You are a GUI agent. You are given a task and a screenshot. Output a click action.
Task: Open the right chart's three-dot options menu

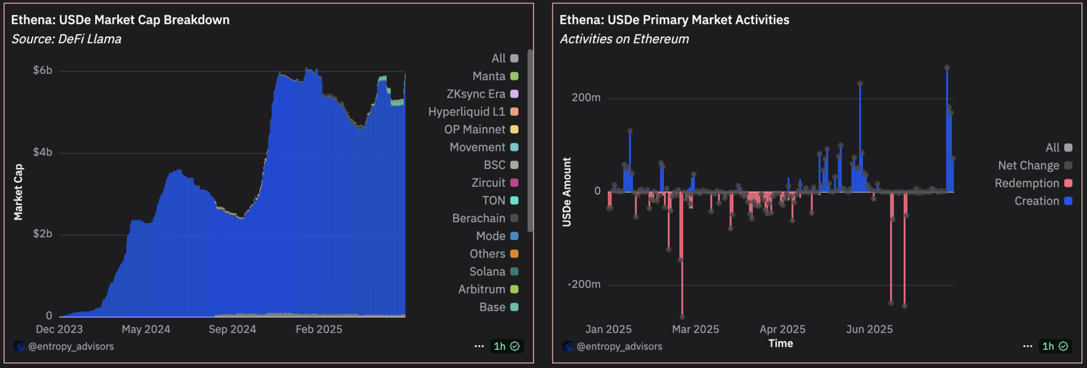click(x=1027, y=346)
